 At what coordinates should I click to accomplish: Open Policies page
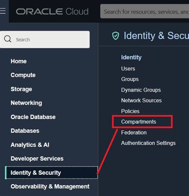(x=130, y=111)
